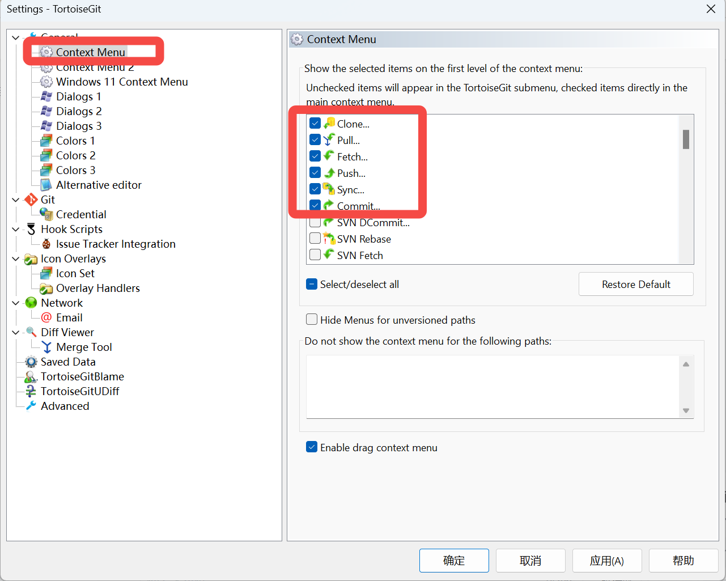Click the Icon Overlays folder icon
This screenshot has height=581, width=726.
(x=31, y=259)
